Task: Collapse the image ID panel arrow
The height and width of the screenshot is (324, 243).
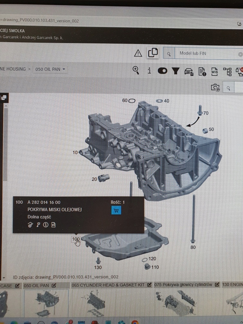Action: 4,277
